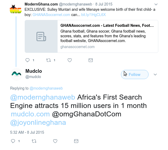Retweet the Mudclo tweet
The height and width of the screenshot is (150, 168).
[34, 141]
